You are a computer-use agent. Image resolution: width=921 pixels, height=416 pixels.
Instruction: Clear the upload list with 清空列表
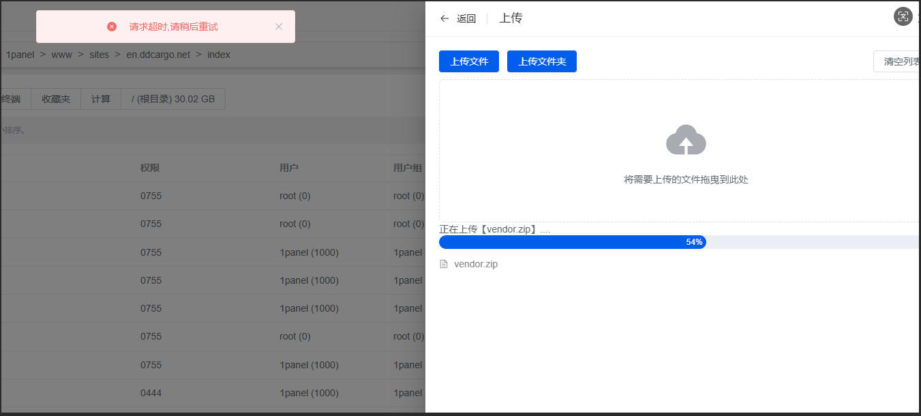pos(900,61)
